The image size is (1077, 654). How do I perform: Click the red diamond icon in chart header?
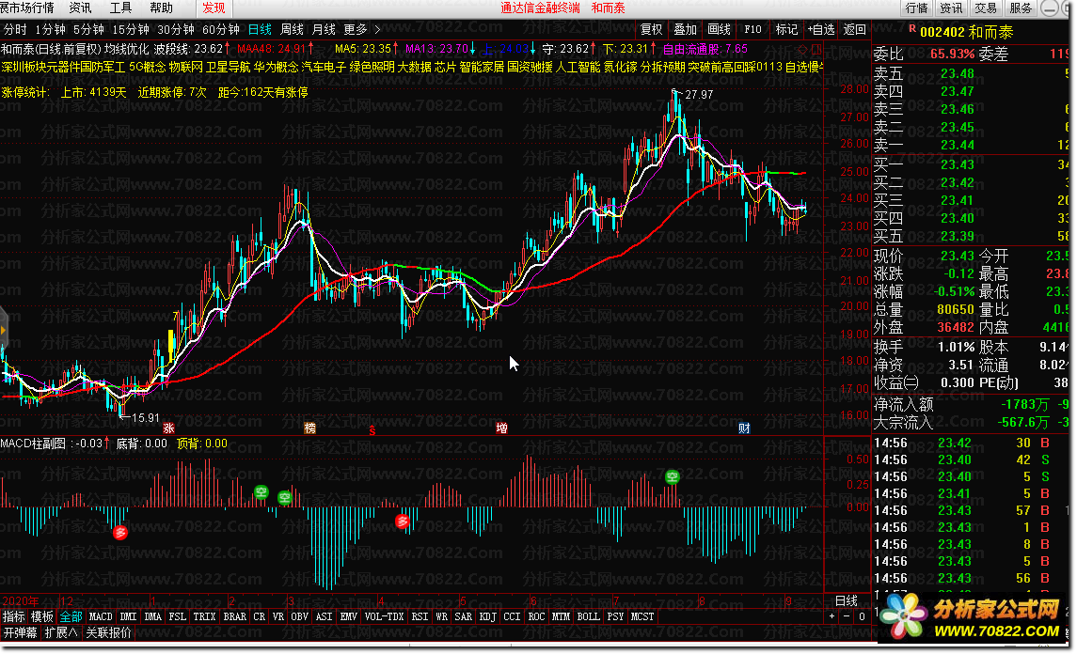point(802,50)
